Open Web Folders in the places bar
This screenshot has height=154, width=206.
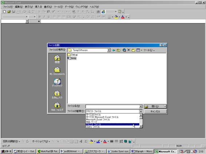pyautogui.click(x=57, y=107)
